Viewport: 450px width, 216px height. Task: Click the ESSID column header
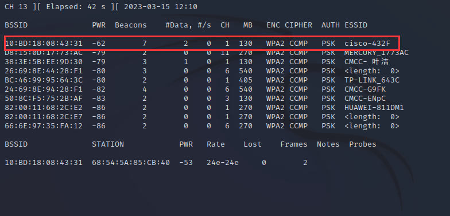tap(356, 25)
